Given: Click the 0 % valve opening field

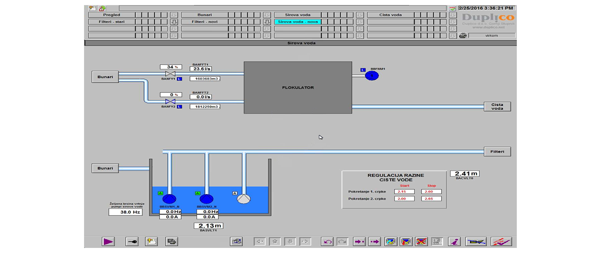Looking at the screenshot, I should 171,95.
